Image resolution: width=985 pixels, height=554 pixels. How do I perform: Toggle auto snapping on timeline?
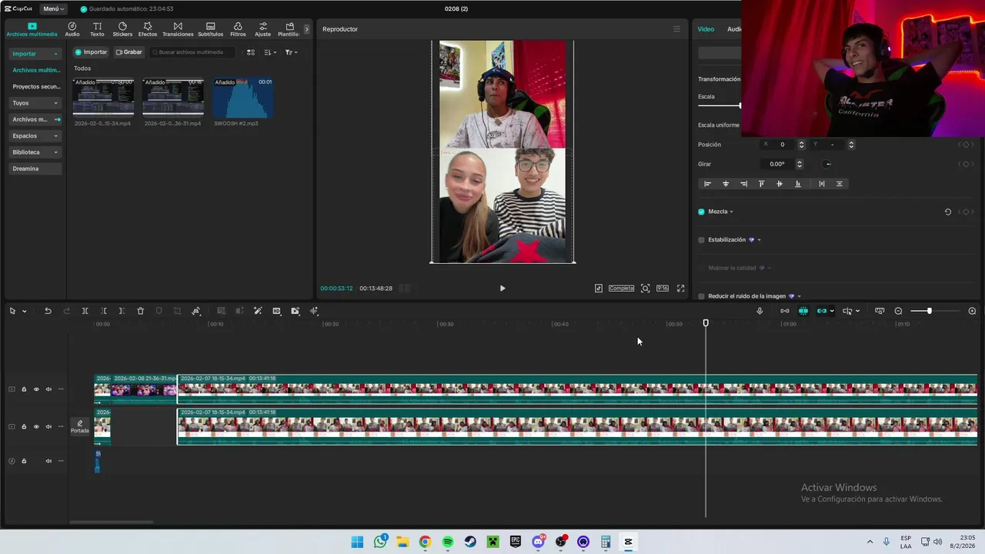pyautogui.click(x=803, y=311)
